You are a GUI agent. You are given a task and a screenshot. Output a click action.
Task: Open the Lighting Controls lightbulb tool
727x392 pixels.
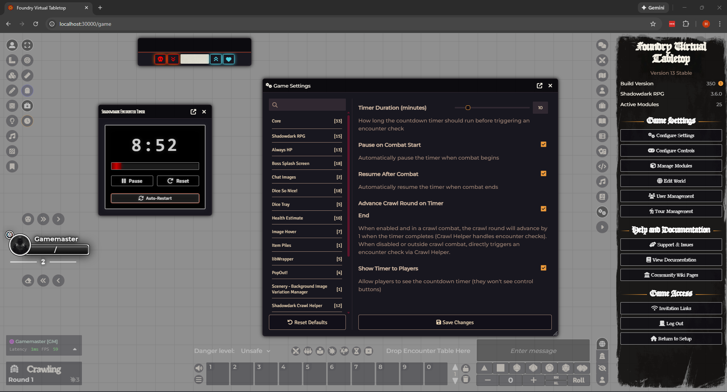pyautogui.click(x=12, y=121)
